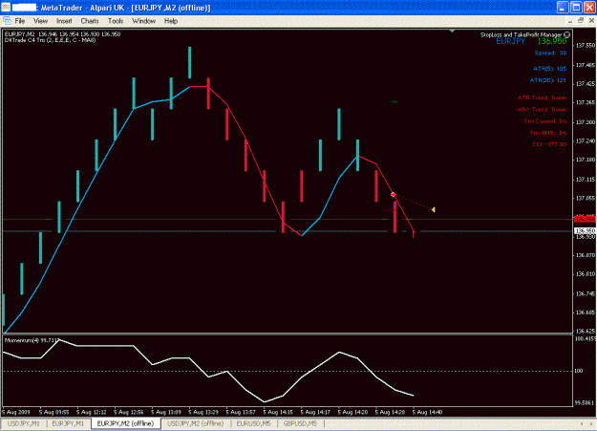Switch to the GBPUSD,M5 chart tab
This screenshot has height=431, width=597.
coord(300,423)
